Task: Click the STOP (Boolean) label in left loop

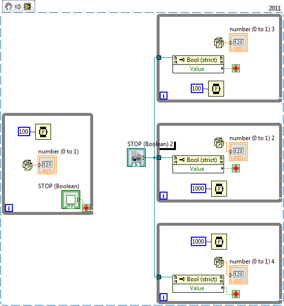Action: [58, 186]
